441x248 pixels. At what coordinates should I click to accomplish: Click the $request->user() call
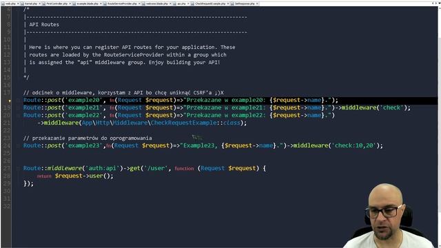tap(84, 176)
